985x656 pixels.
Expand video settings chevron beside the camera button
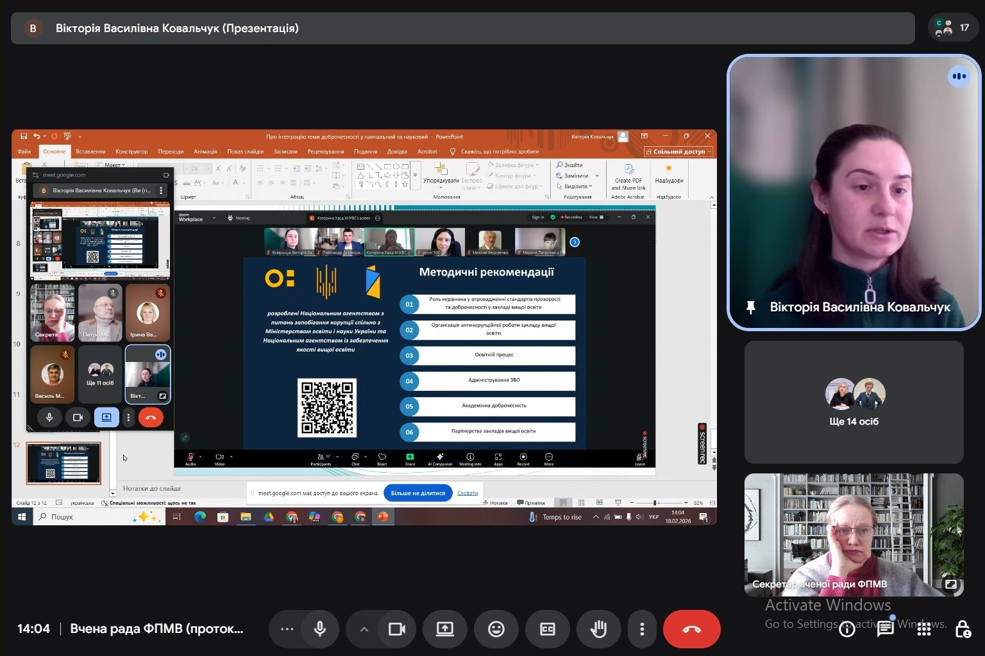coord(364,629)
